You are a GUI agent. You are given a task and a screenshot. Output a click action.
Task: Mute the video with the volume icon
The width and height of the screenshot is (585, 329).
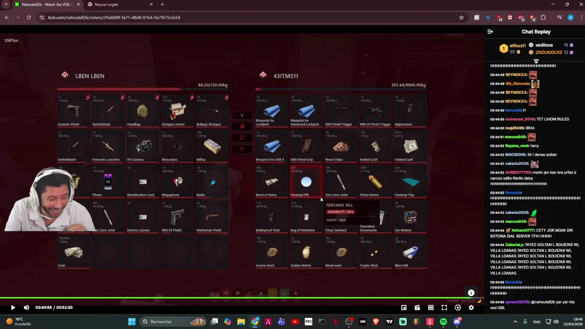26,308
